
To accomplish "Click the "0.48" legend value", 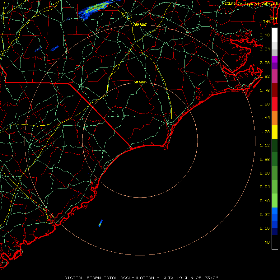I will coord(265,201).
